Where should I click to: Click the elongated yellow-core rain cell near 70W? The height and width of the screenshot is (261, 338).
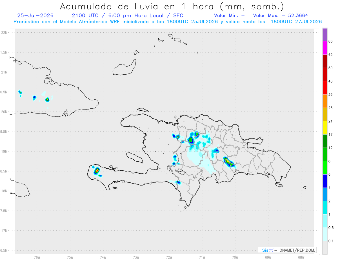tap(229, 162)
